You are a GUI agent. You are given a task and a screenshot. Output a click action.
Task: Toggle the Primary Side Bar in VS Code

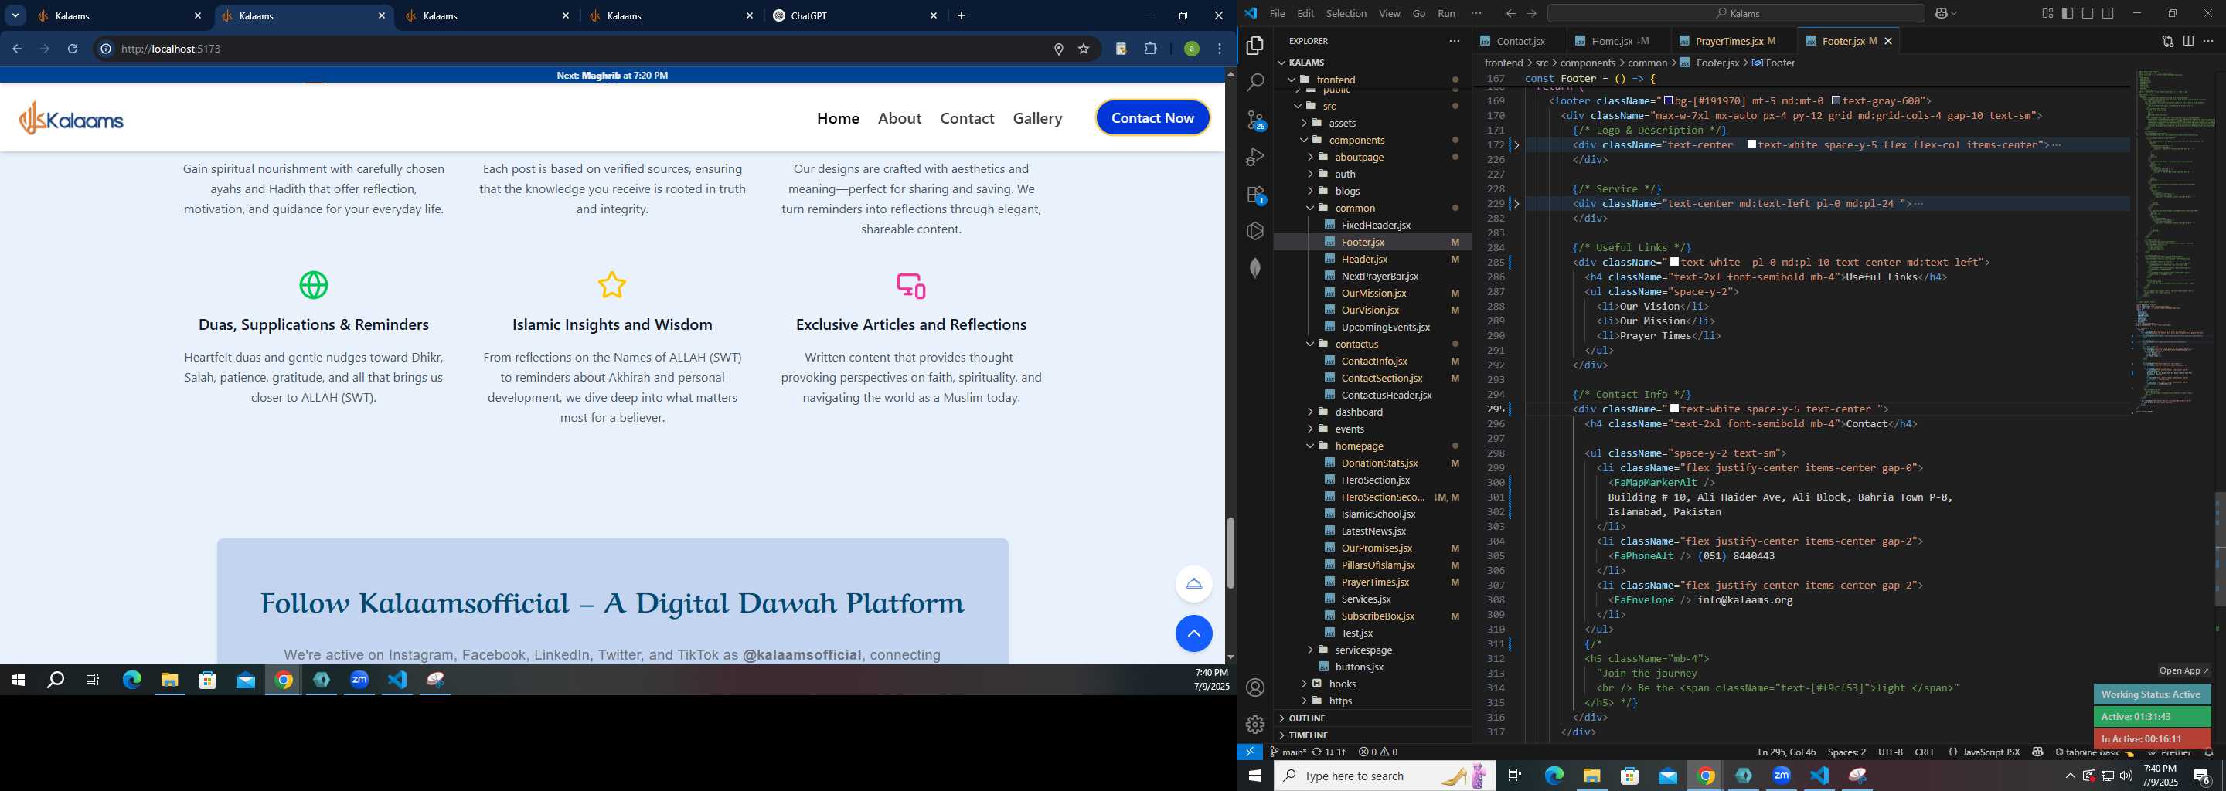2068,13
